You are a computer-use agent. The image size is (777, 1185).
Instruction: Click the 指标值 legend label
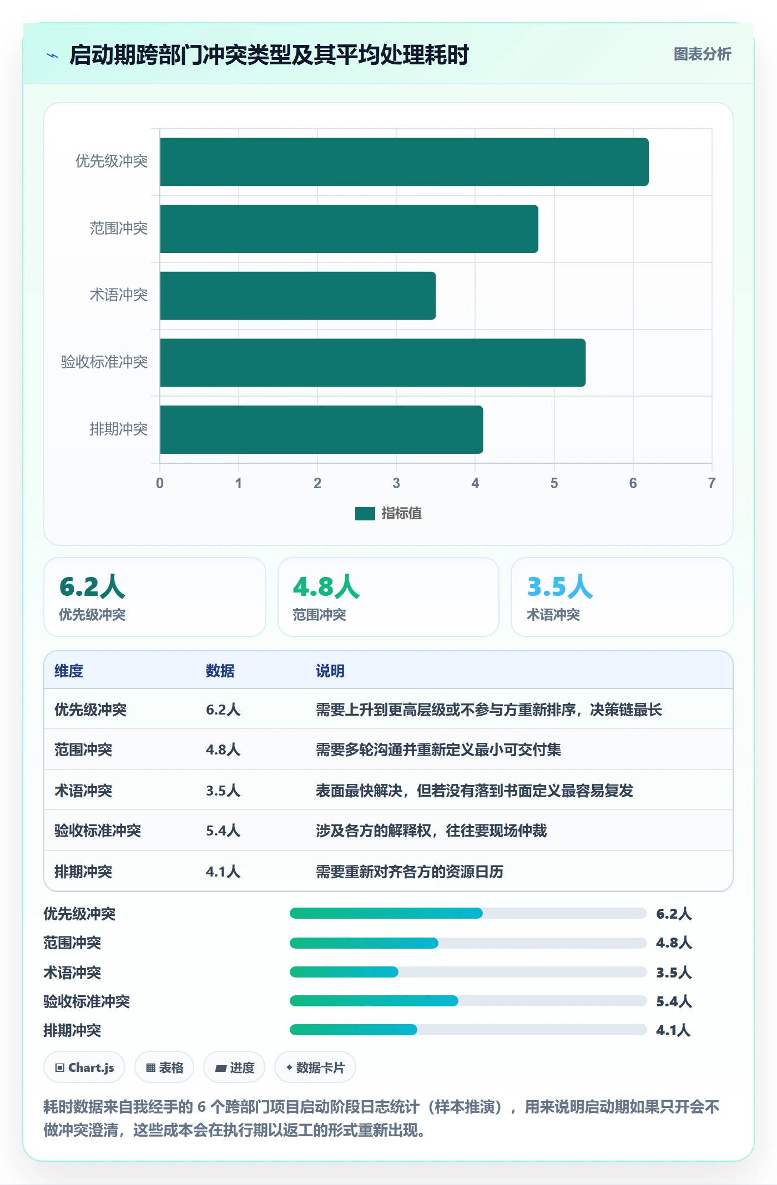(401, 514)
